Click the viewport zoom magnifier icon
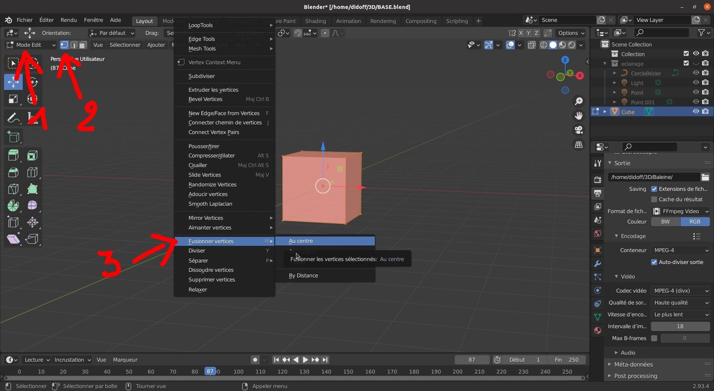The height and width of the screenshot is (391, 714). (x=579, y=101)
